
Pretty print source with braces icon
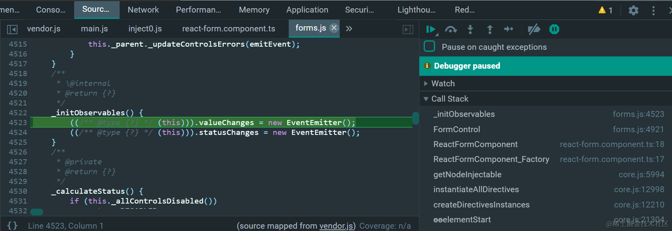12,226
